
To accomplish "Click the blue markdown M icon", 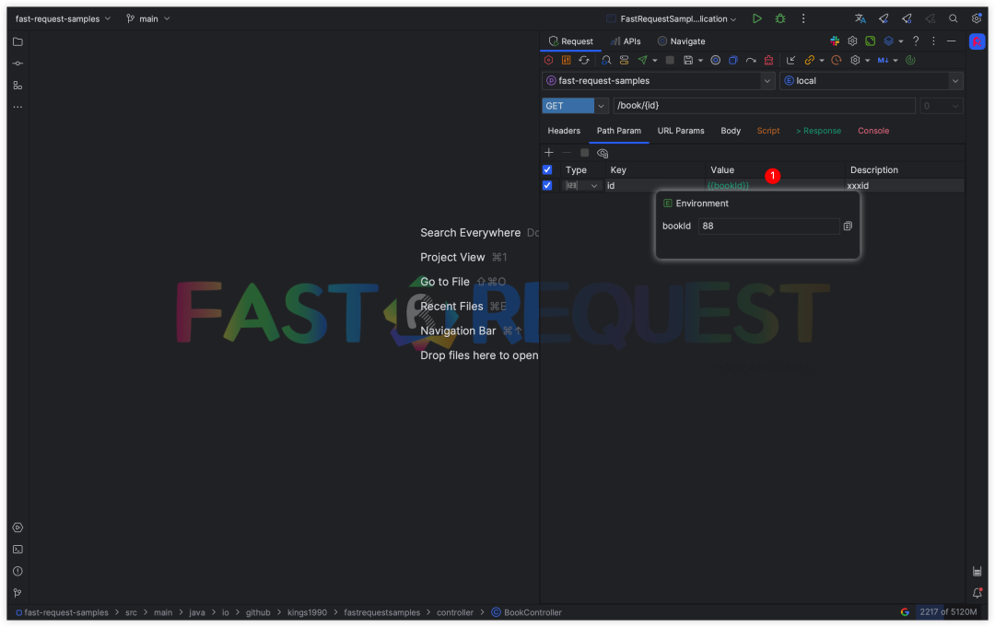I will tap(883, 60).
